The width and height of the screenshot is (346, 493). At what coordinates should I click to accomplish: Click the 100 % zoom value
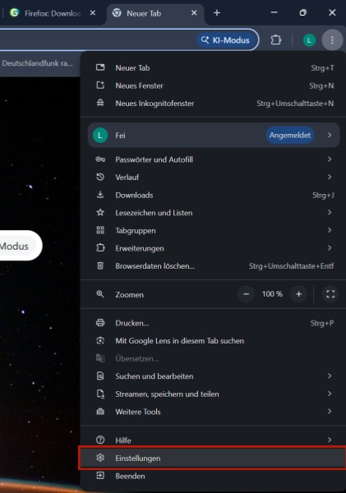pos(272,294)
